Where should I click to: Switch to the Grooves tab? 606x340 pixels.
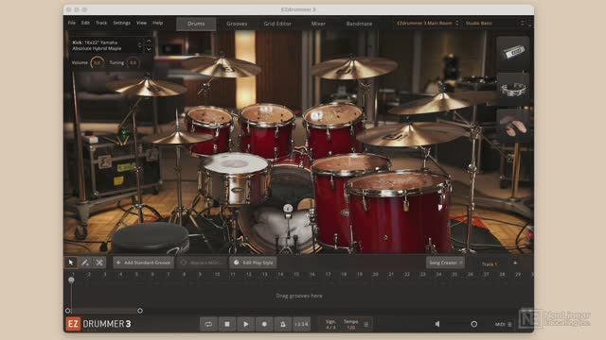tap(237, 24)
